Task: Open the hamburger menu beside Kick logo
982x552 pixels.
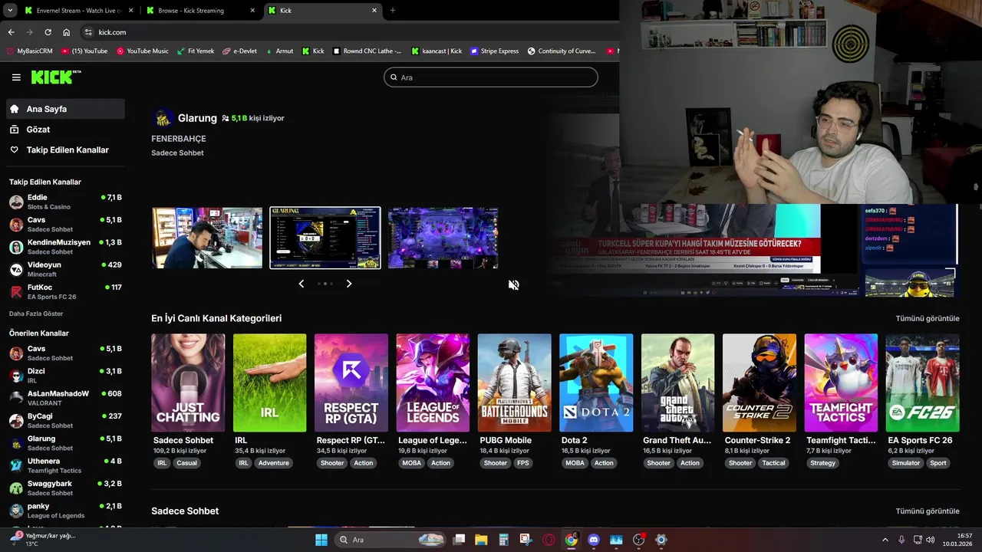Action: click(16, 77)
